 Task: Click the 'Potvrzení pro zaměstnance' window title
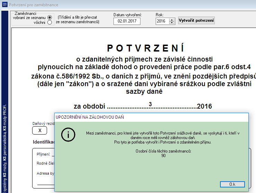point(34,5)
